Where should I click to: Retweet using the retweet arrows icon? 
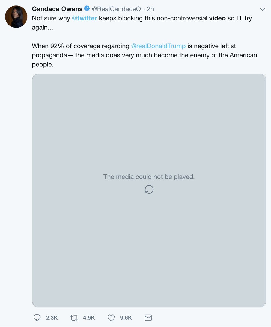(74, 318)
